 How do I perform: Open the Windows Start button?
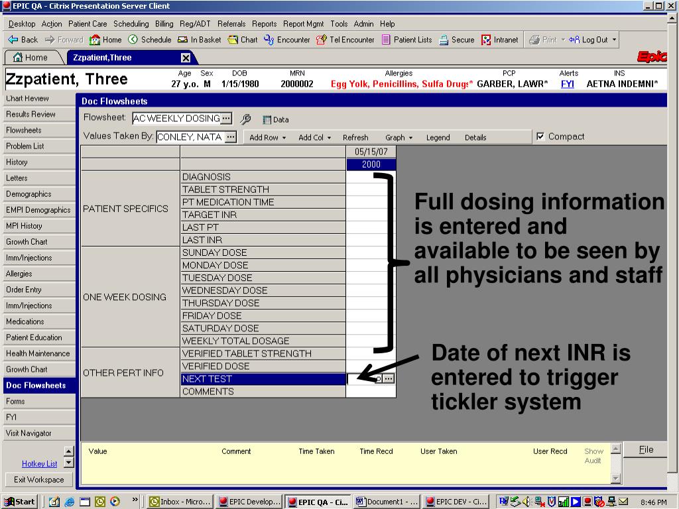[19, 502]
